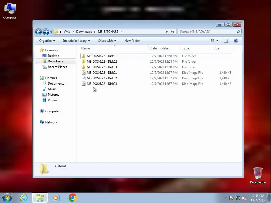Open the Share with menu
Image resolution: width=271 pixels, height=203 pixels.
[x=107, y=41]
